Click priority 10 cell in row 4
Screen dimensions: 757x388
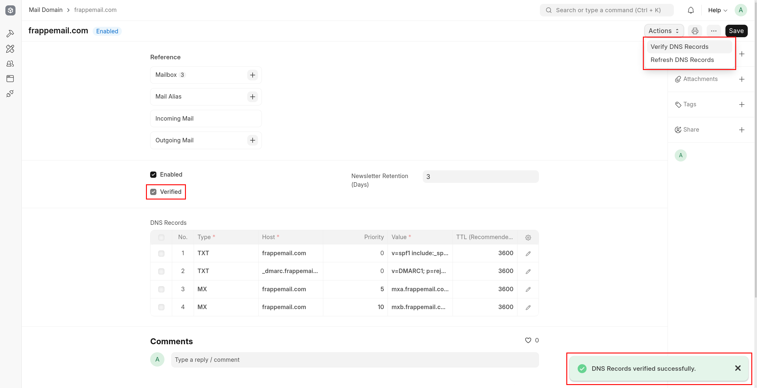tap(355, 307)
